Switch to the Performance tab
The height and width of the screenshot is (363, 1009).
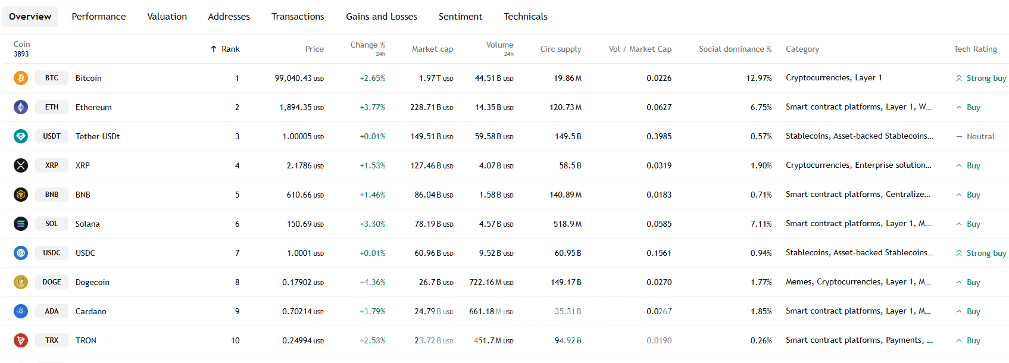99,17
